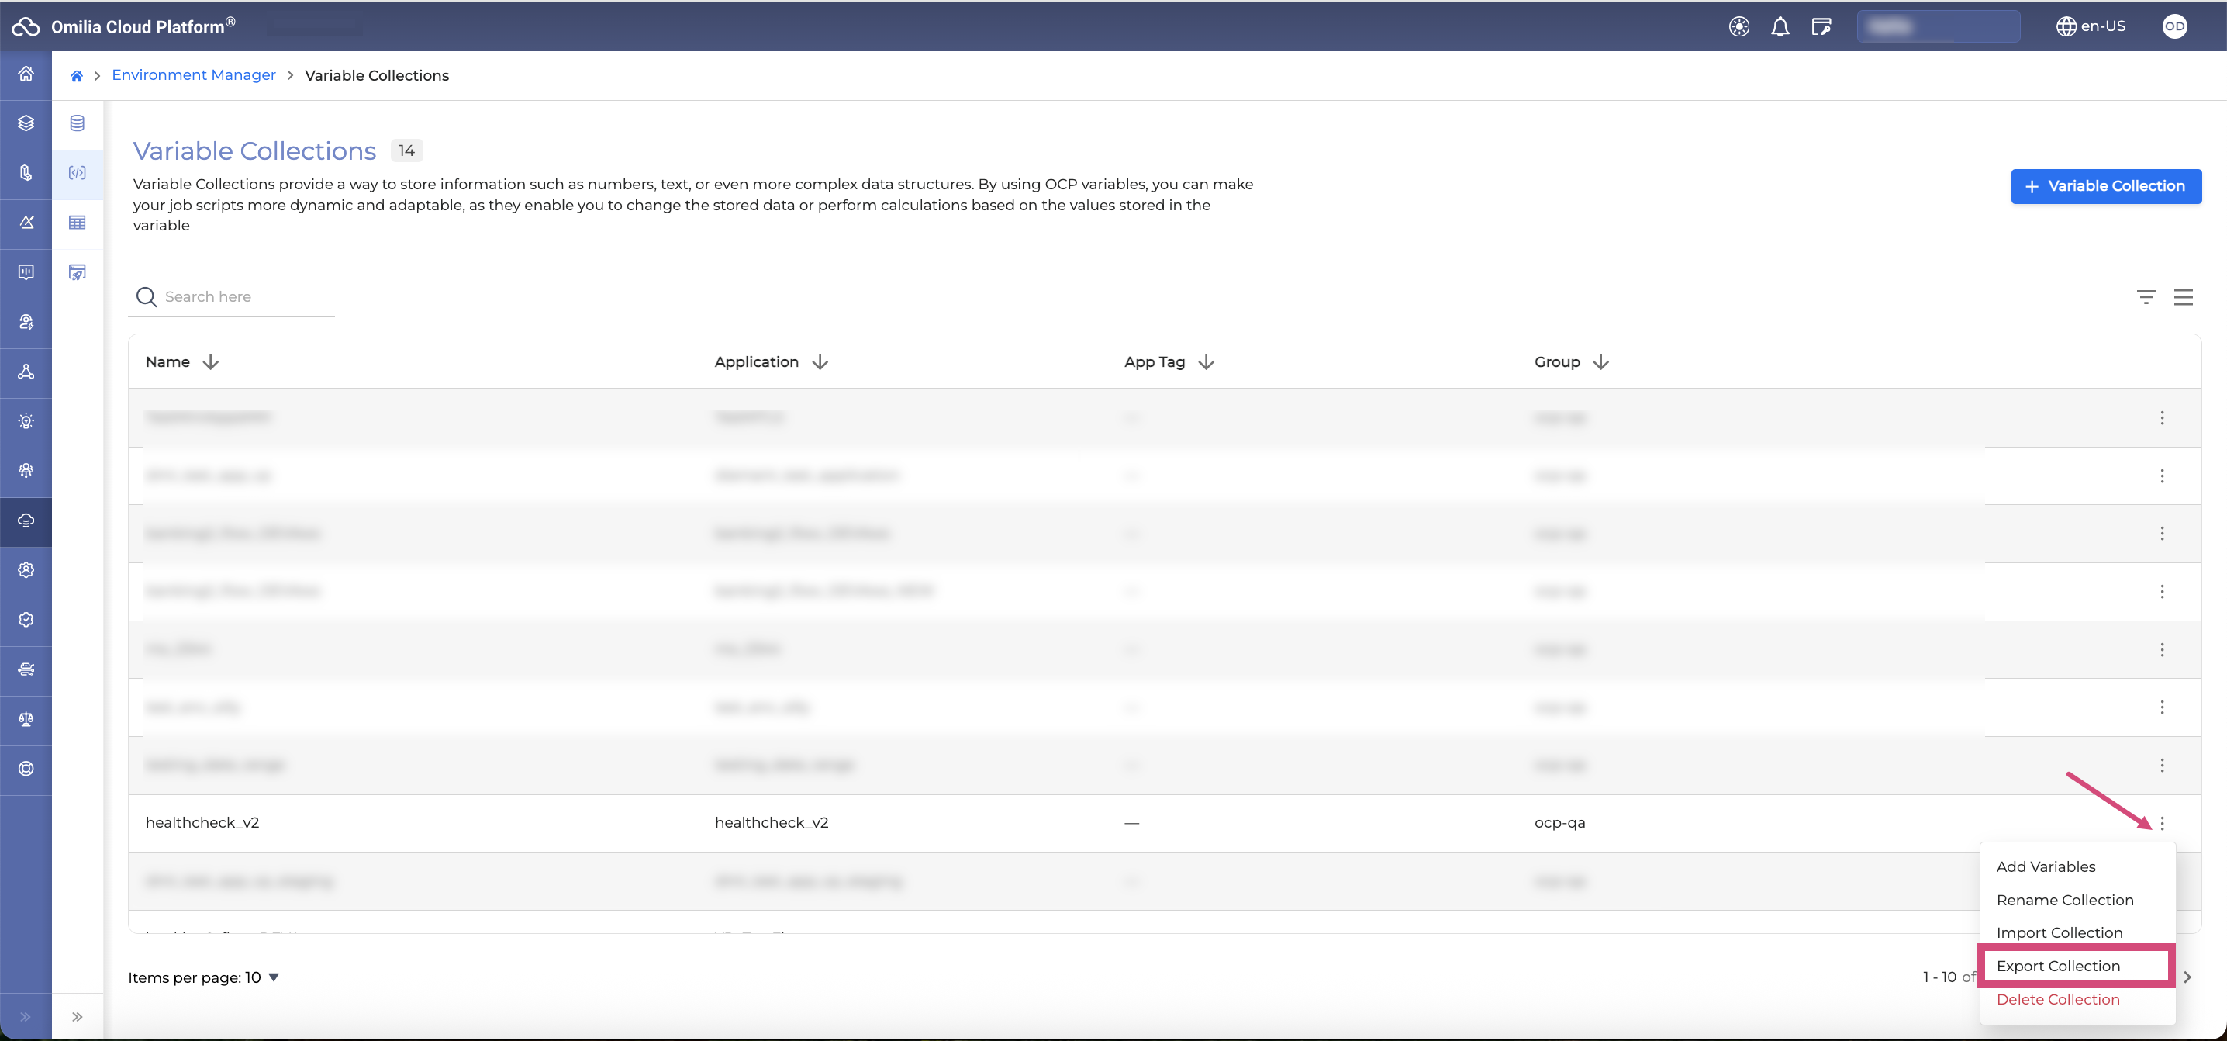The image size is (2227, 1041).
Task: Click the notifications bell icon
Action: point(1779,27)
